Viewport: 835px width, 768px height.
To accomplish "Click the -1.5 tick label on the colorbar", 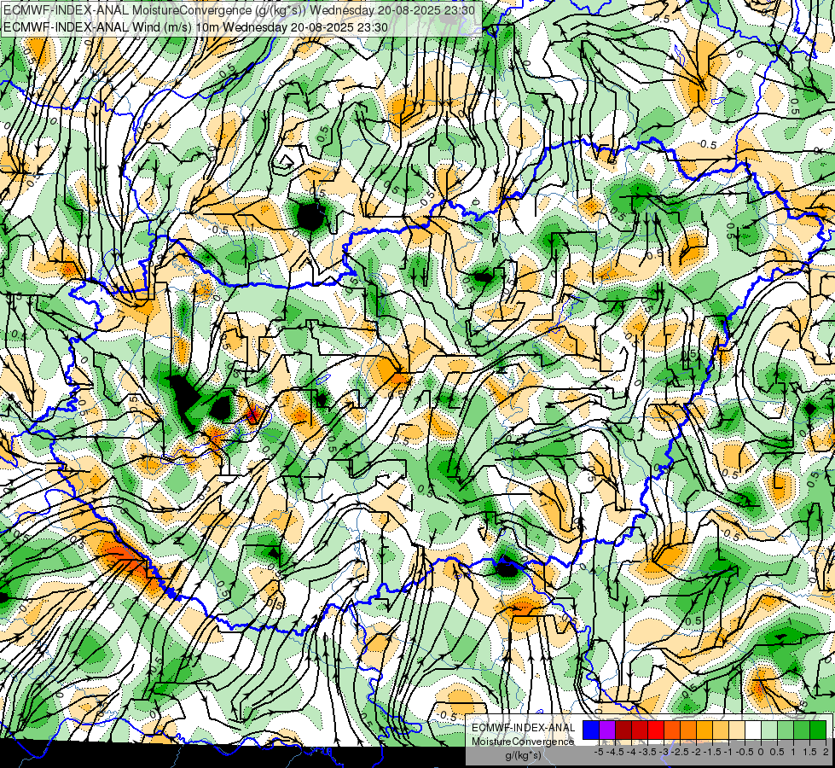I will click(712, 752).
